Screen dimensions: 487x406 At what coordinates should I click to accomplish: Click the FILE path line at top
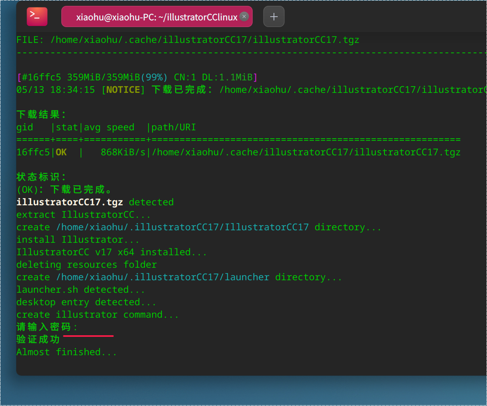coord(188,40)
